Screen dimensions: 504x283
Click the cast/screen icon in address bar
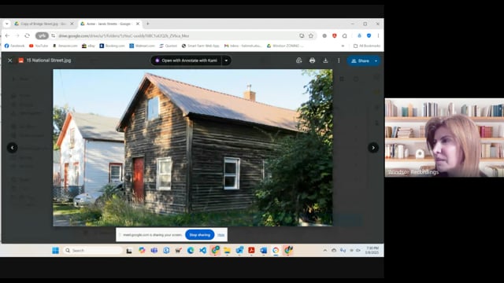[x=302, y=35]
